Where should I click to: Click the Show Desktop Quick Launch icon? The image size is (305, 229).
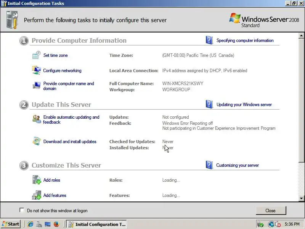pos(48,224)
